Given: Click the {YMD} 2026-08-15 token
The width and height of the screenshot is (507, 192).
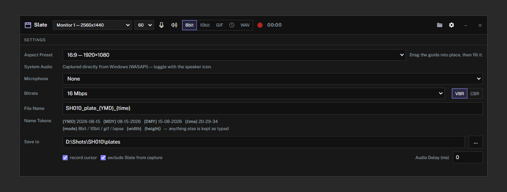Looking at the screenshot, I should pyautogui.click(x=81, y=121).
